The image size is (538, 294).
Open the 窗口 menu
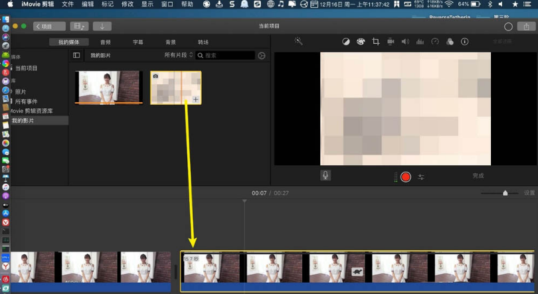[x=167, y=4]
